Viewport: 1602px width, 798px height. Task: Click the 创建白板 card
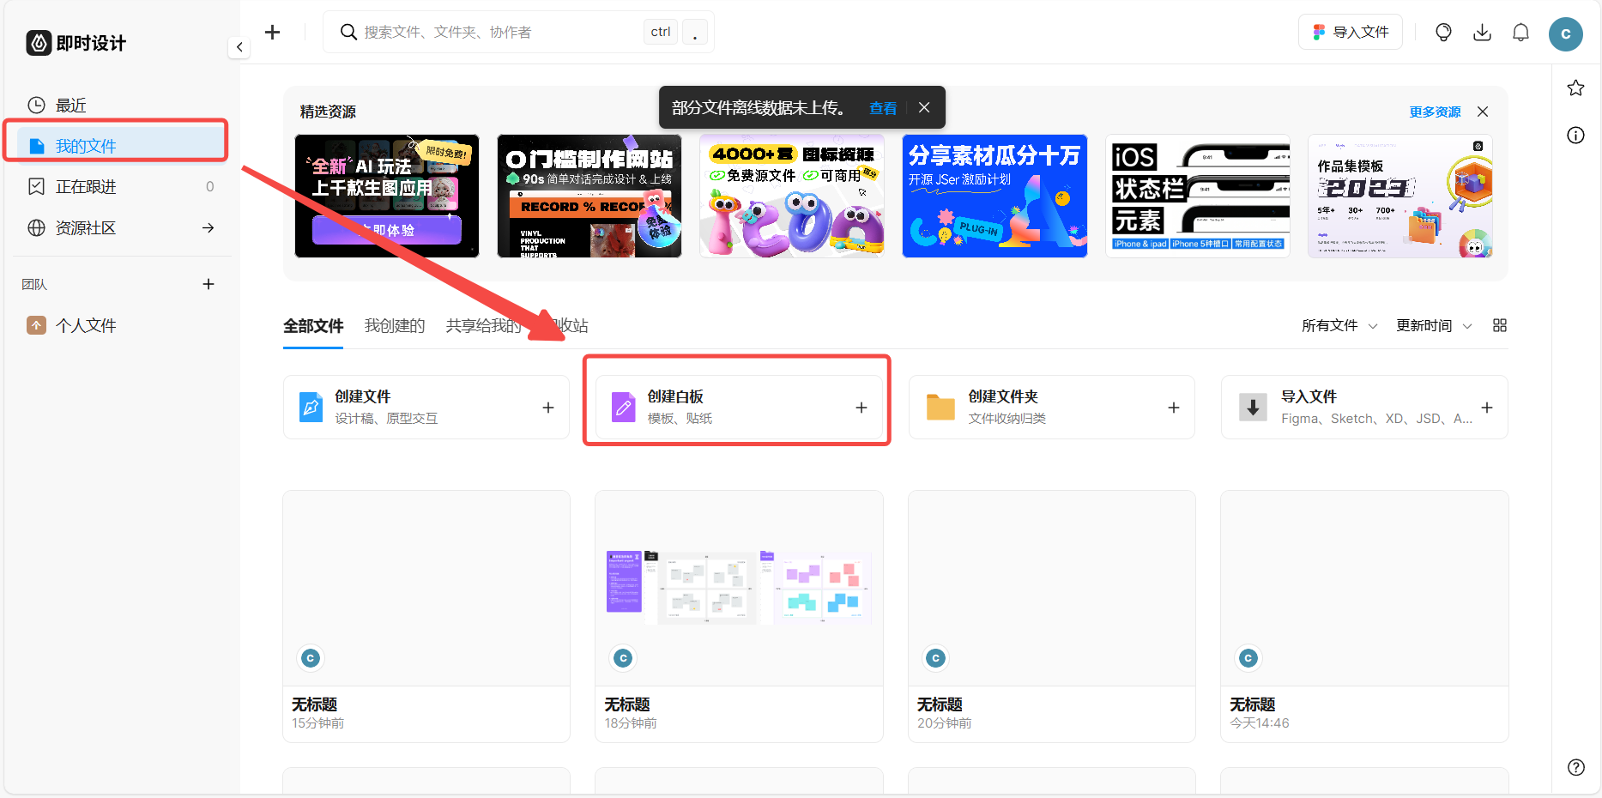[x=739, y=407]
